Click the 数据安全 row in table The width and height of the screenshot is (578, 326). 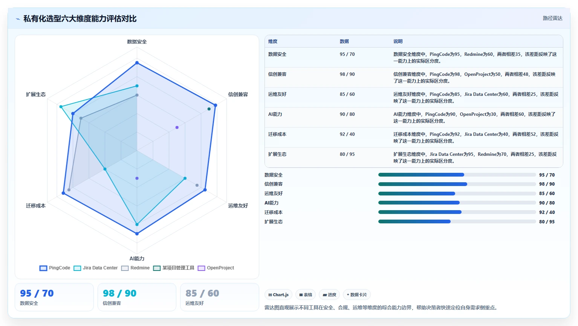pyautogui.click(x=414, y=57)
